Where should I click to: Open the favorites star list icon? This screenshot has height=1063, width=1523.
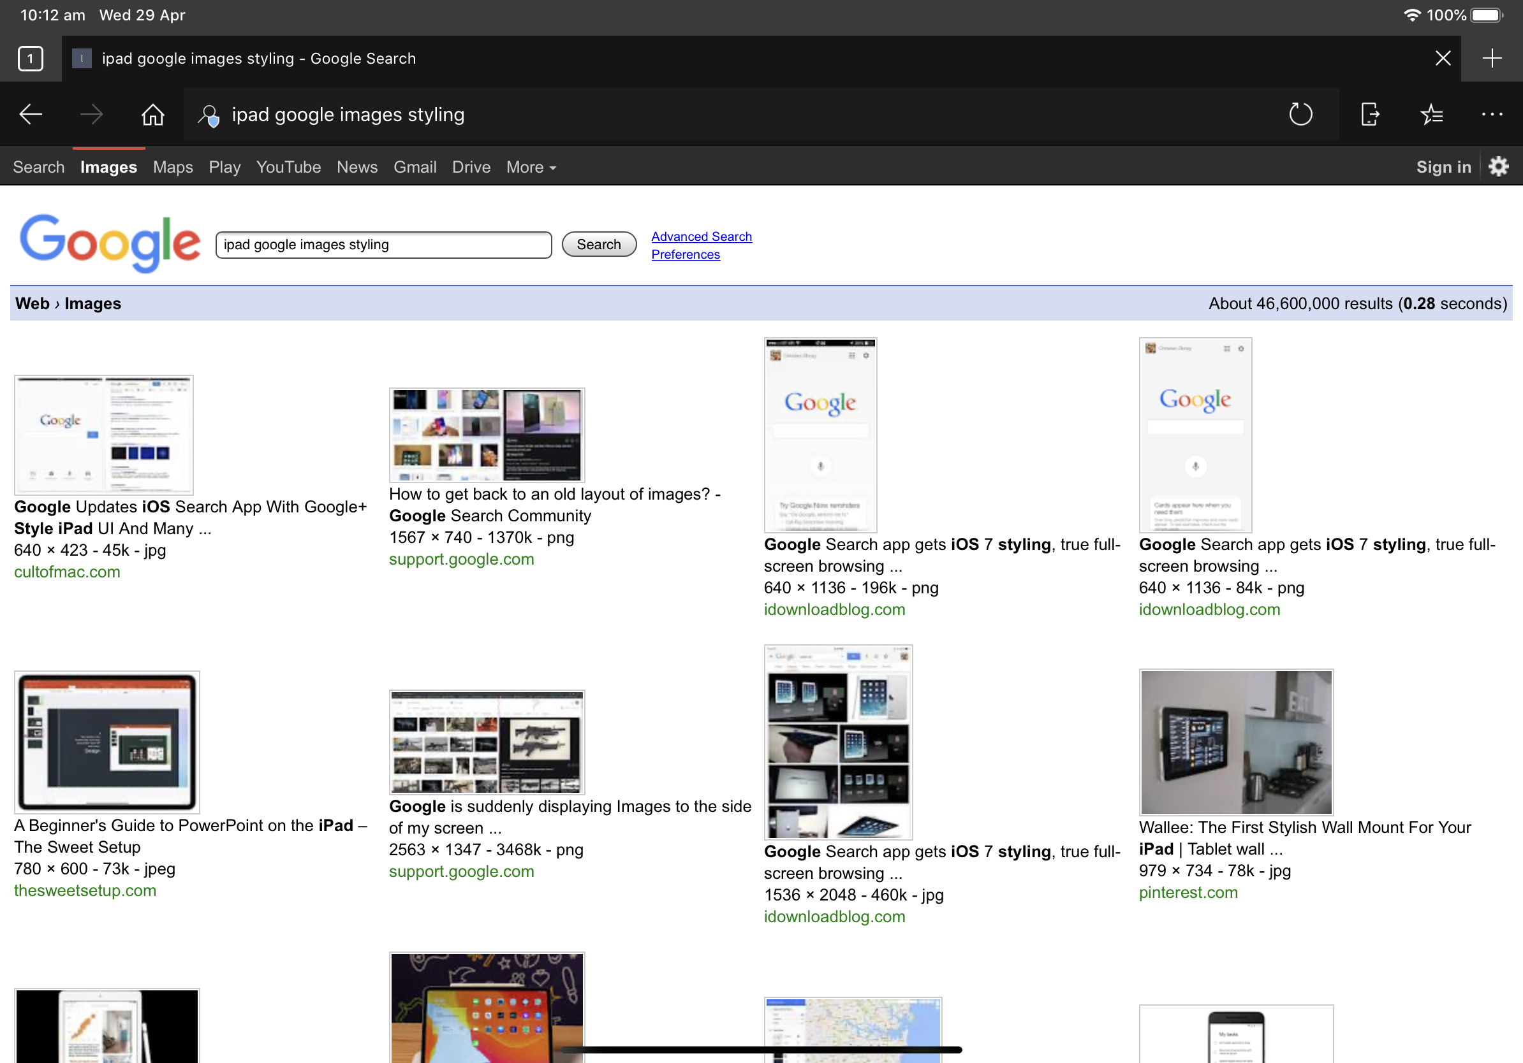coord(1431,115)
